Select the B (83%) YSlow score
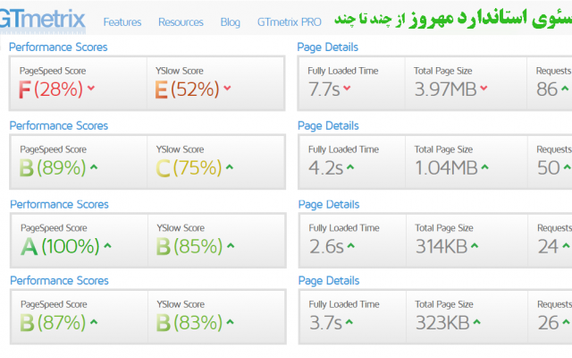 coord(189,323)
